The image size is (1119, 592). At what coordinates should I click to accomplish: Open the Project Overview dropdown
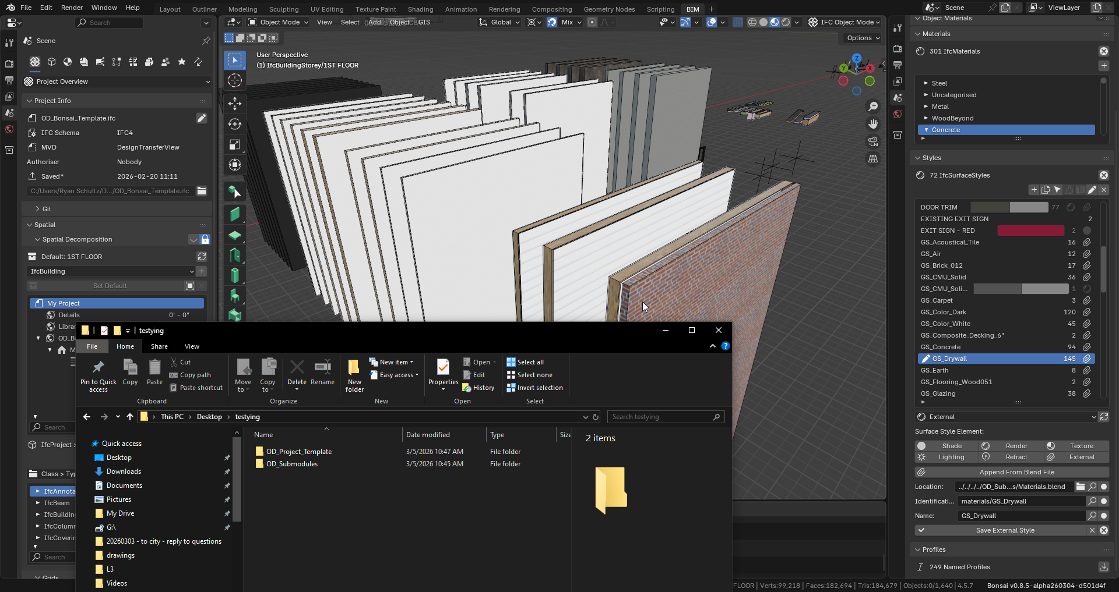pos(117,81)
